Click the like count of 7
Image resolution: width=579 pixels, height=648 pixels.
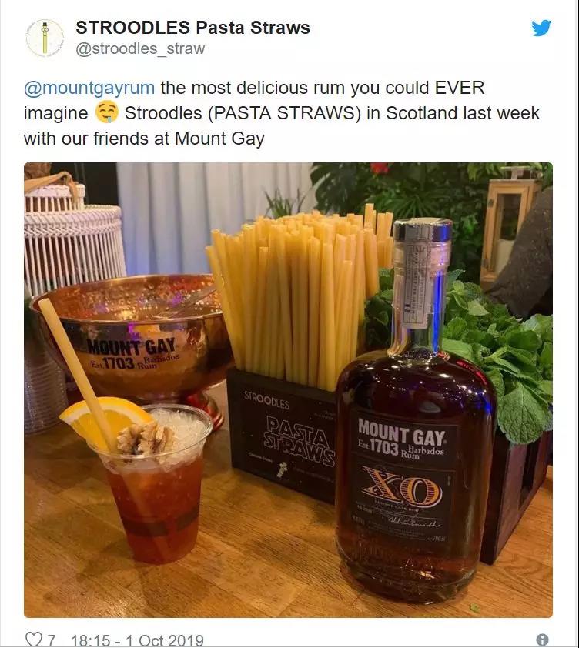click(51, 640)
